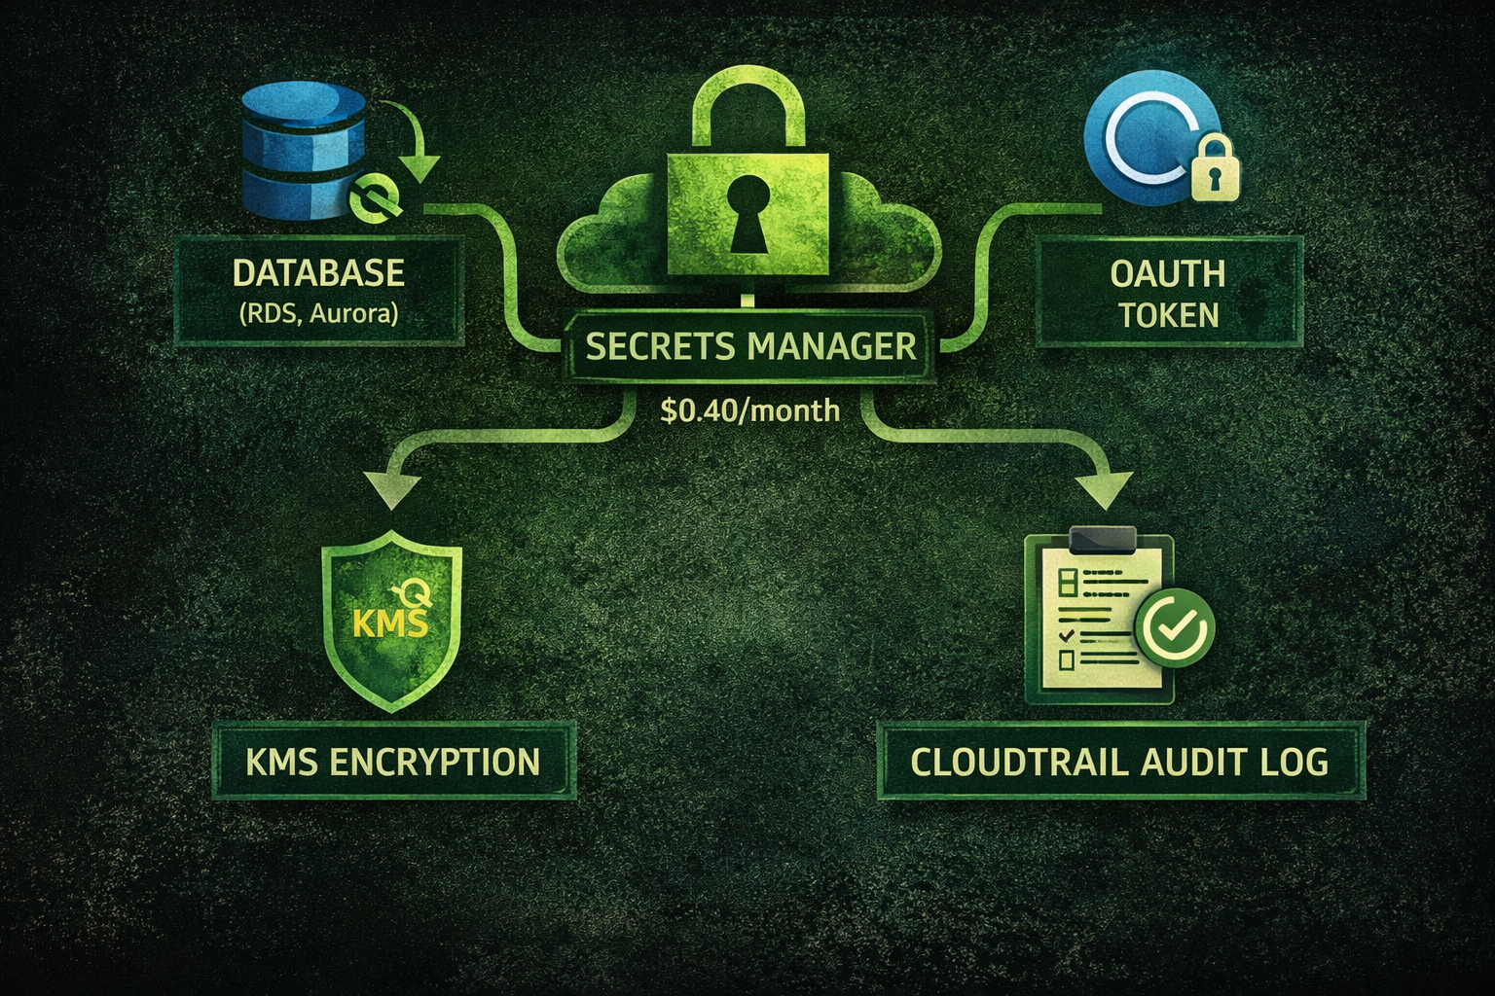Select the KMS shield icon

click(x=392, y=620)
